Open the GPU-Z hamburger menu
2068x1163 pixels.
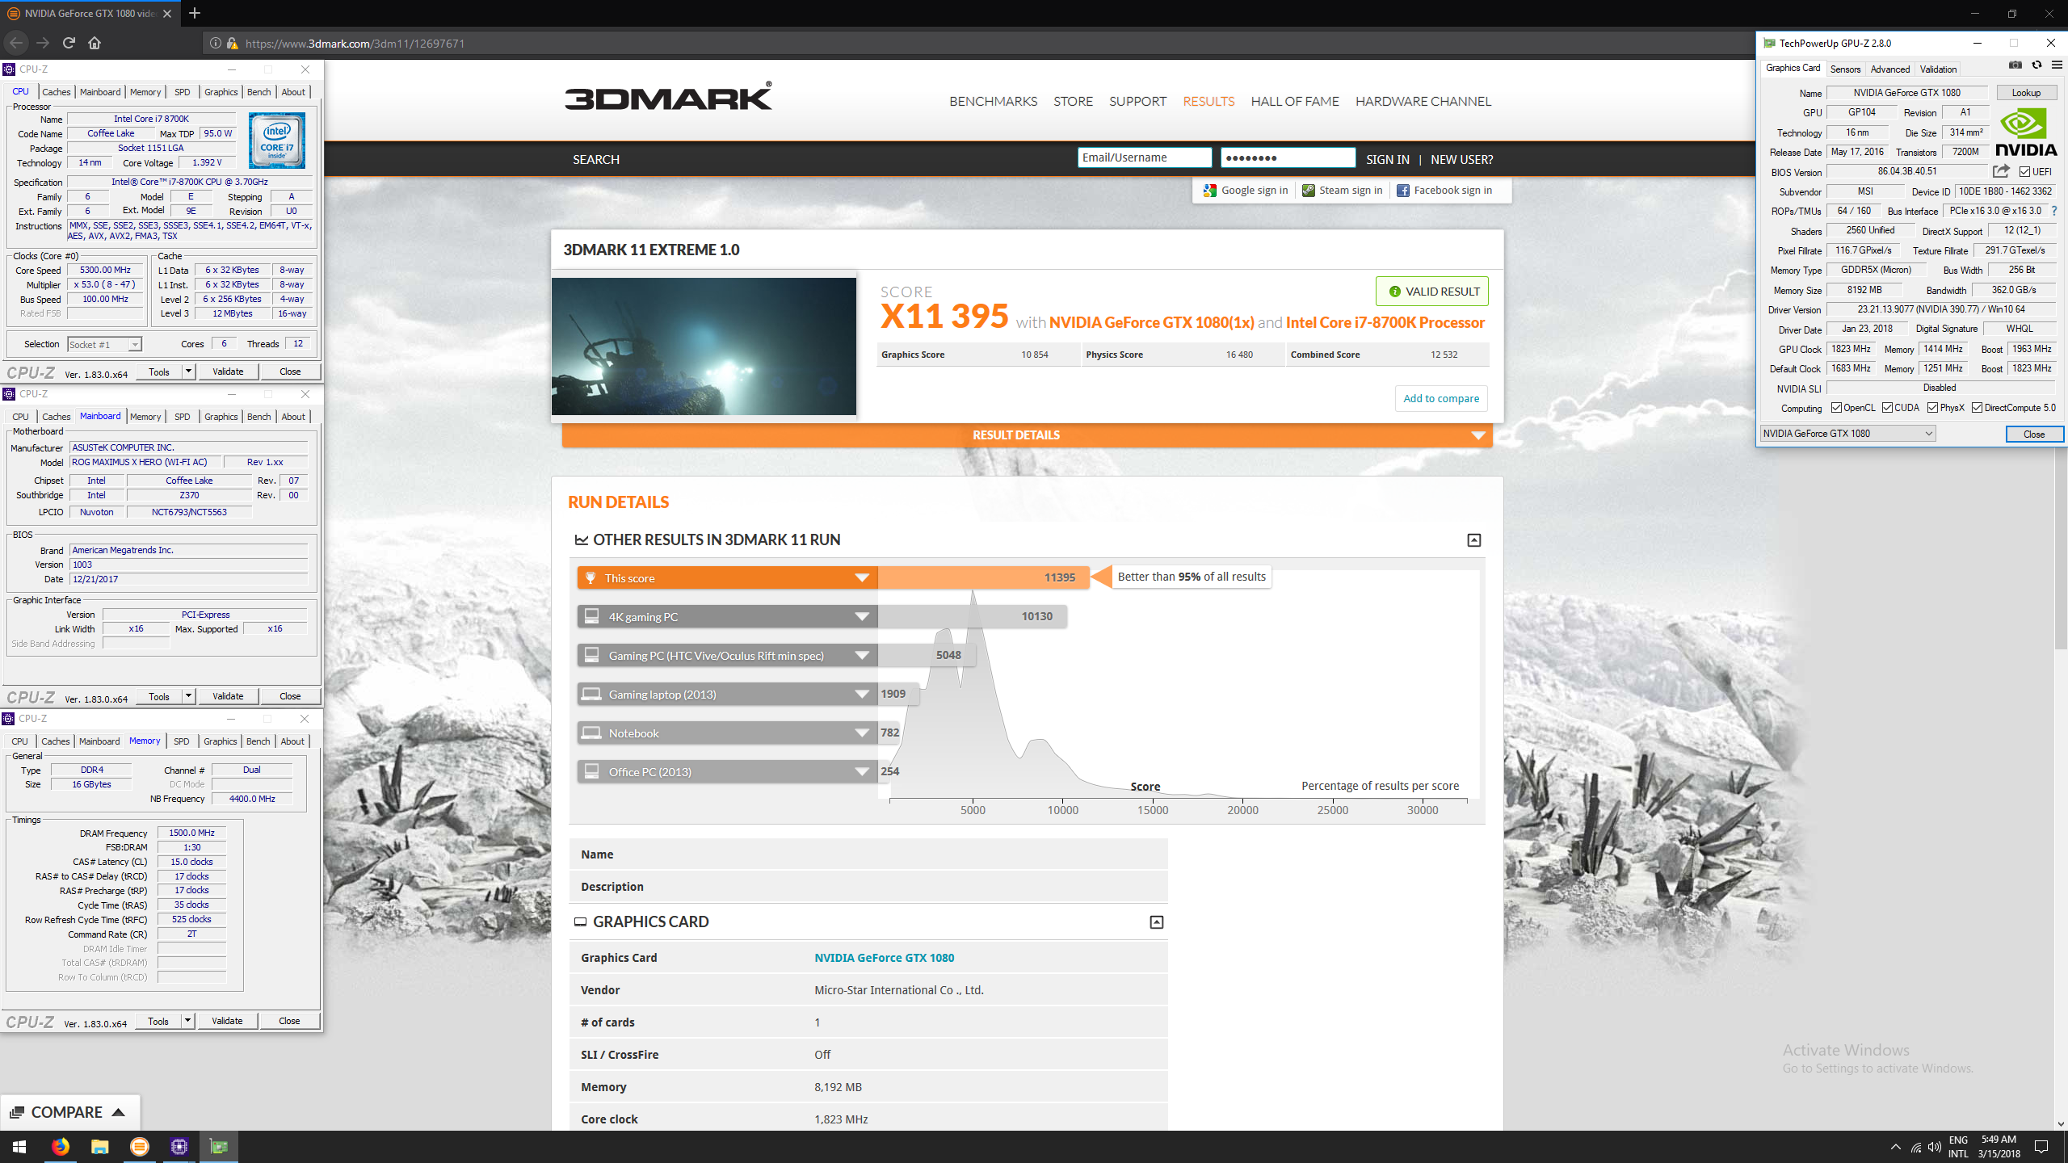coord(2057,65)
